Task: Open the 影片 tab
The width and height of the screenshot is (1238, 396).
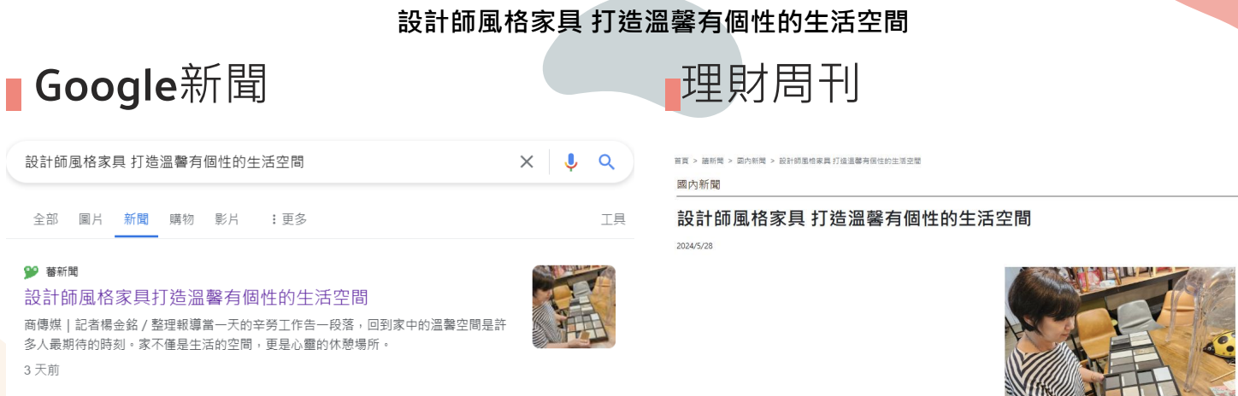Action: point(227,219)
